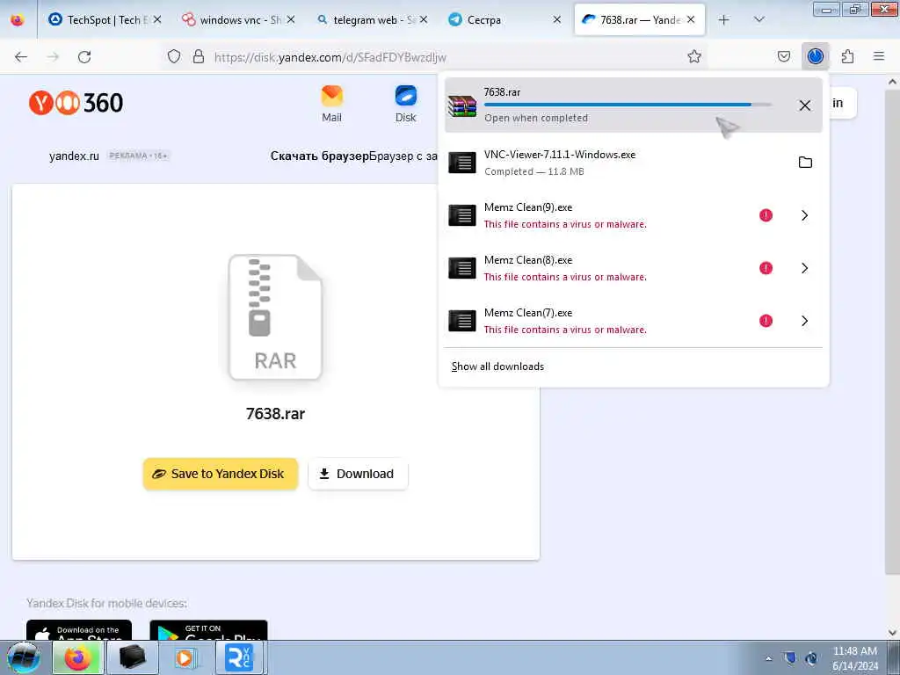This screenshot has width=900, height=675.
Task: Click malware warning icon for Memz Clean(8).exe
Action: point(766,268)
